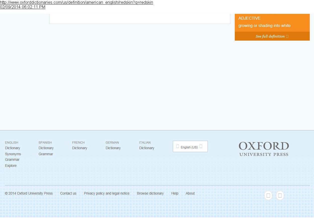Open the English (US) language dropdown

click(x=190, y=147)
